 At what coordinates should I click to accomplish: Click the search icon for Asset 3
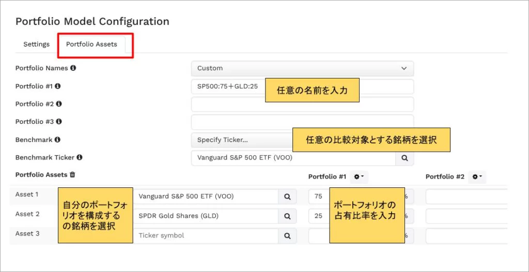(x=287, y=235)
